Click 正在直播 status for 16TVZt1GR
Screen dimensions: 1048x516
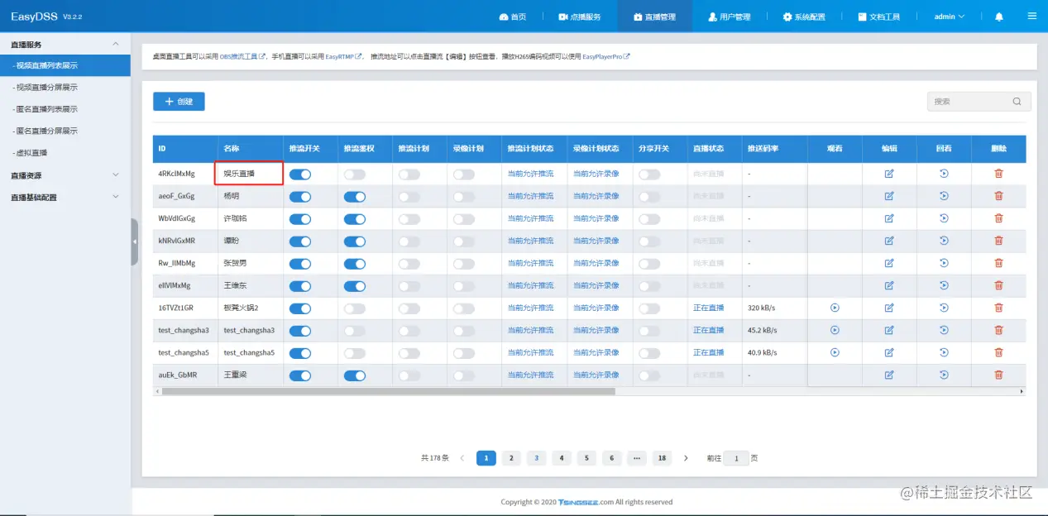(708, 308)
